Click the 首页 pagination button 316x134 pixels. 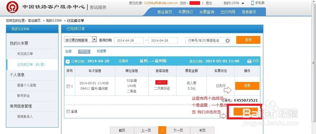coord(122,130)
